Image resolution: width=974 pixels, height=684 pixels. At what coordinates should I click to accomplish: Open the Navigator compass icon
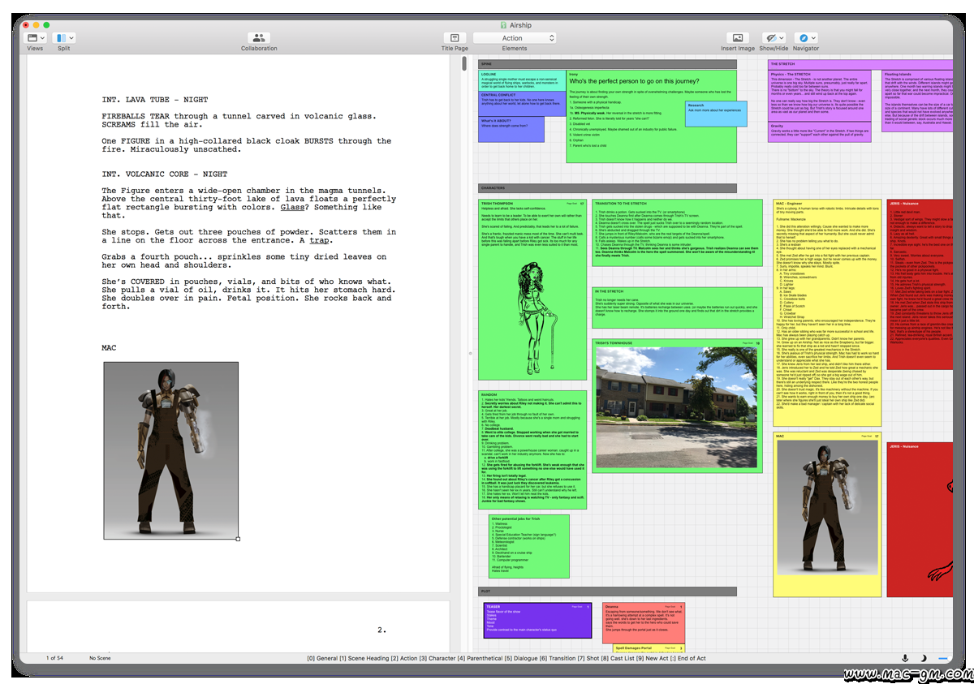point(803,38)
